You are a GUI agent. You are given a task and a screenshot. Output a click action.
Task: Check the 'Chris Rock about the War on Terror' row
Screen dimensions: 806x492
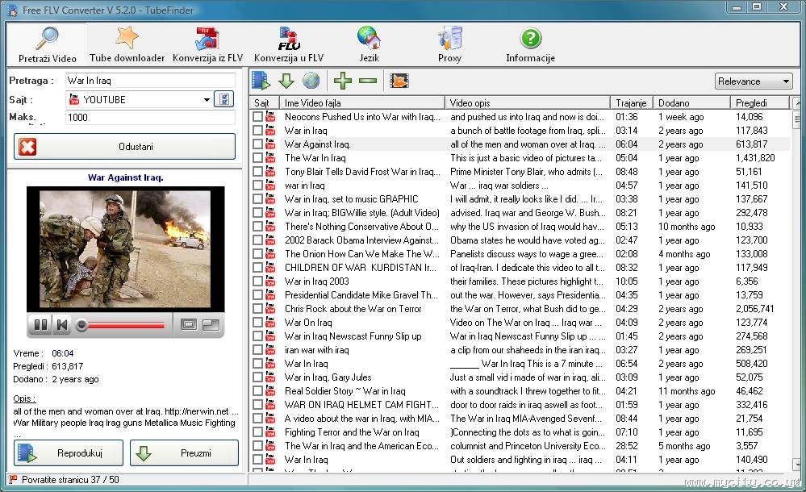(257, 309)
